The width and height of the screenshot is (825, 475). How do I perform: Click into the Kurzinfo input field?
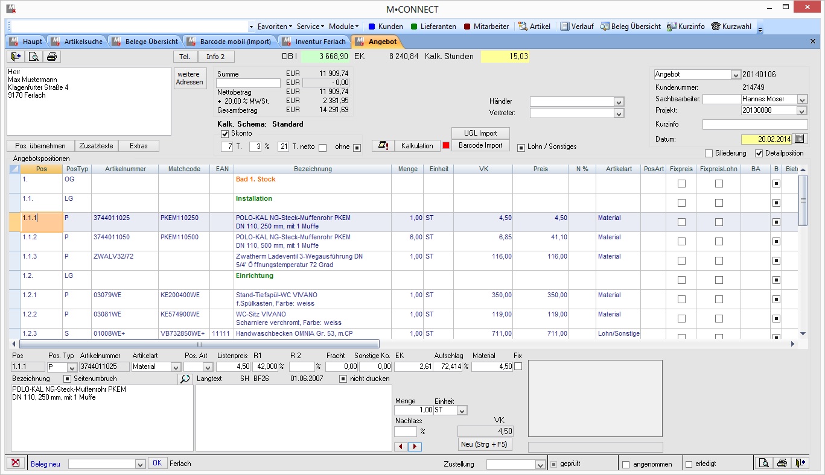[x=754, y=124]
